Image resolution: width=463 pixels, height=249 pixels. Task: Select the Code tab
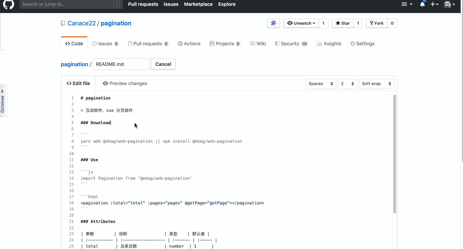pyautogui.click(x=74, y=44)
